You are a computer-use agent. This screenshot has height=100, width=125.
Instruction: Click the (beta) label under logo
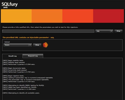coord(5,7)
